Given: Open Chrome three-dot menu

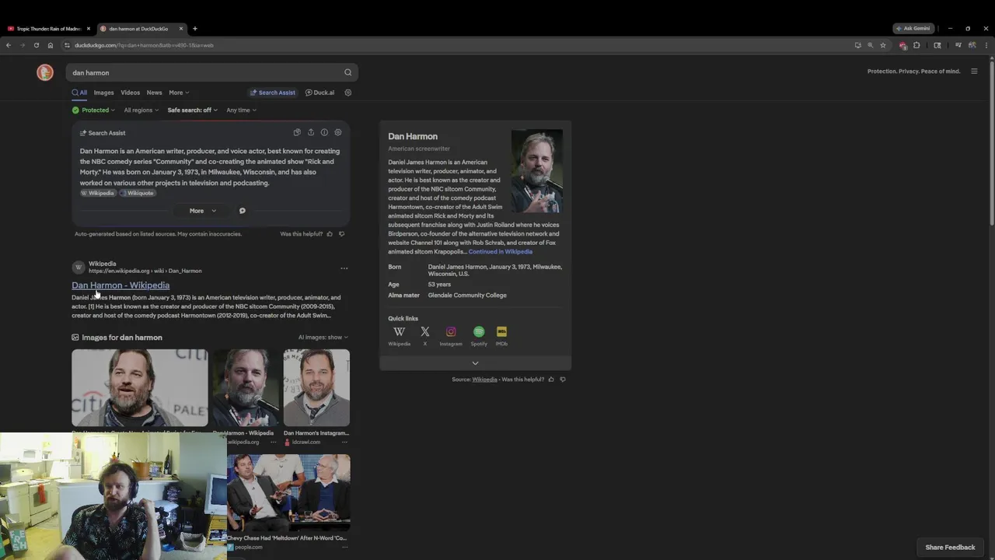Looking at the screenshot, I should tap(986, 45).
